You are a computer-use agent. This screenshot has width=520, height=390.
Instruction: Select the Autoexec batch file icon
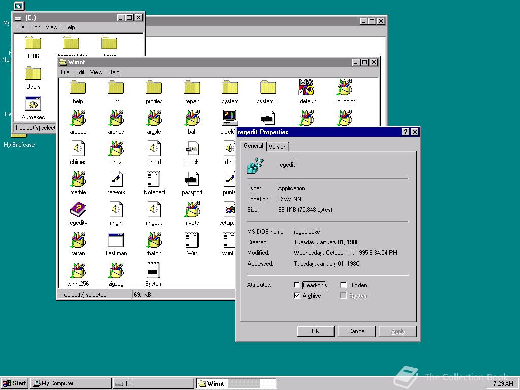(x=33, y=104)
